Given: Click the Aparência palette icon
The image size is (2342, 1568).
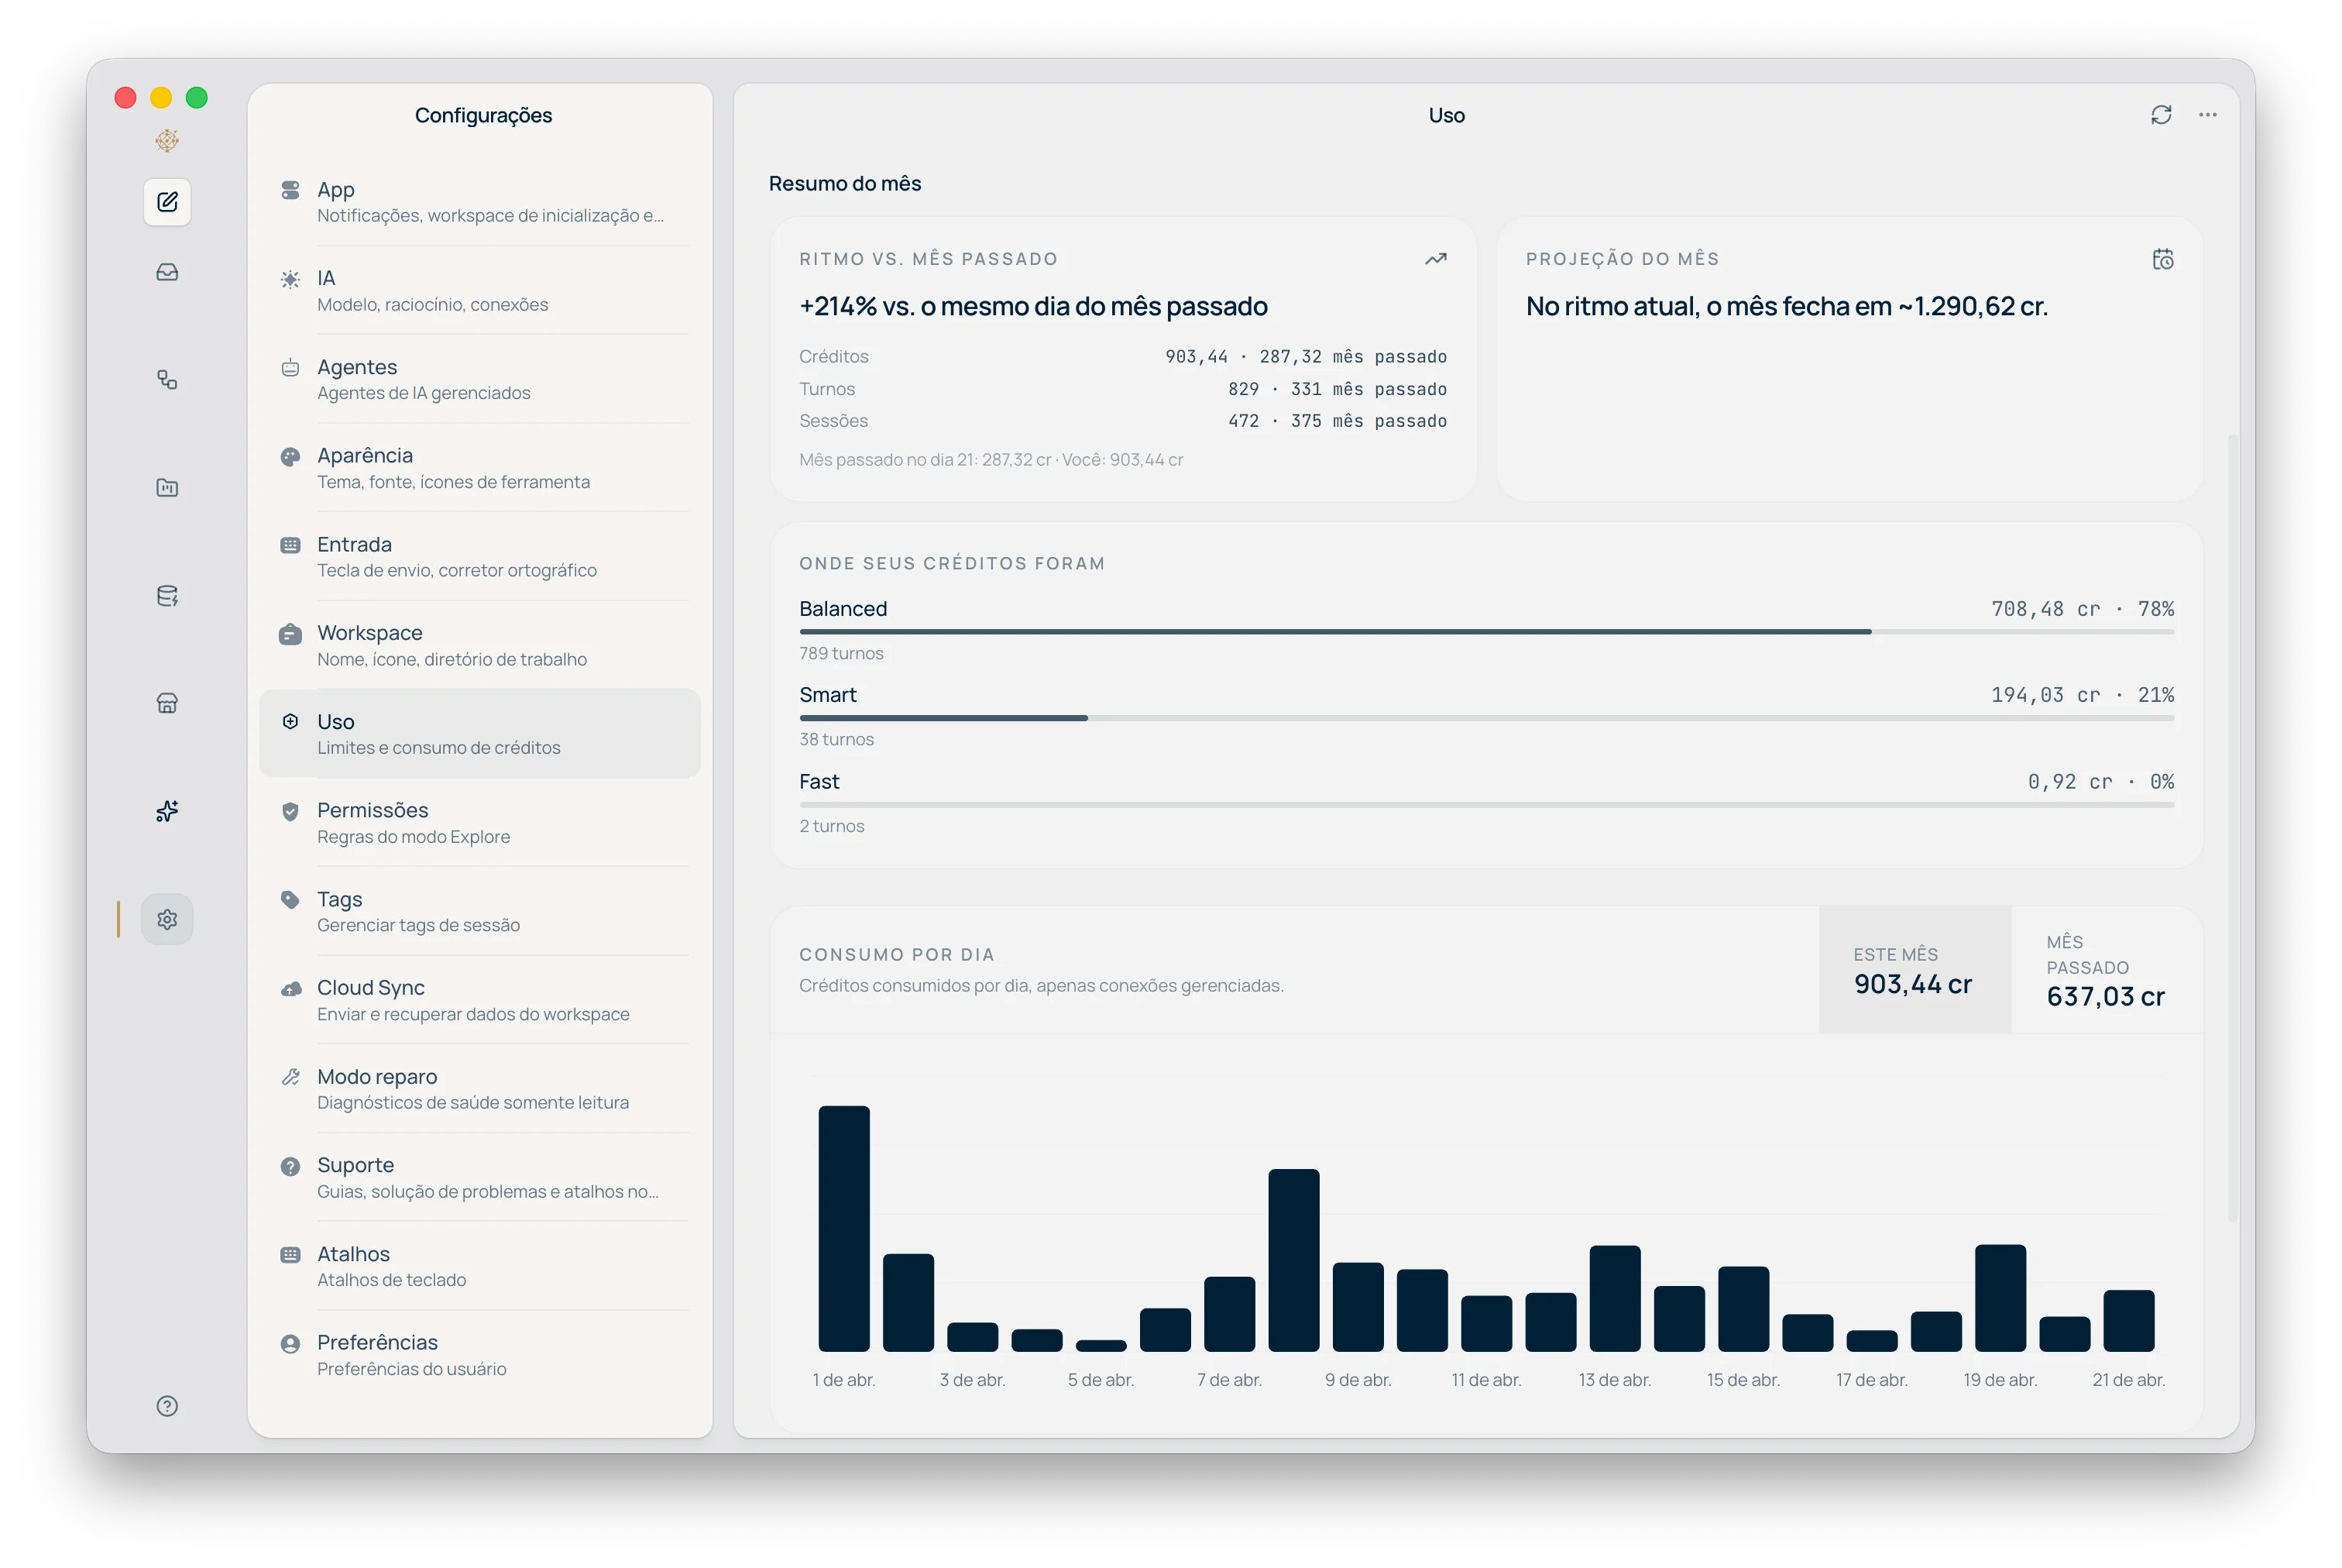Looking at the screenshot, I should (290, 456).
